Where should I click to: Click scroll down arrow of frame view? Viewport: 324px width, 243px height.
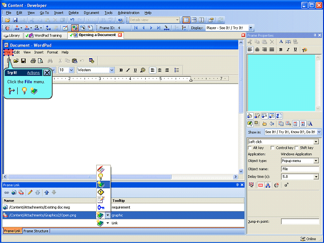(x=241, y=171)
